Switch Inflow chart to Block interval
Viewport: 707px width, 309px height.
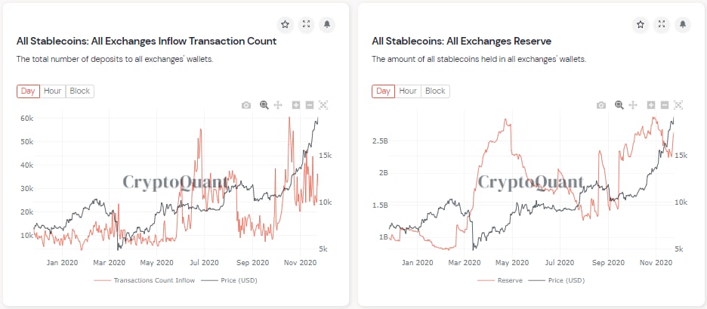79,91
